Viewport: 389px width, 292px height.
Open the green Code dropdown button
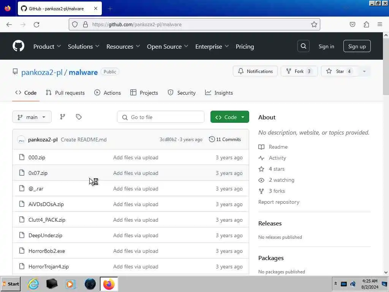coord(230,117)
